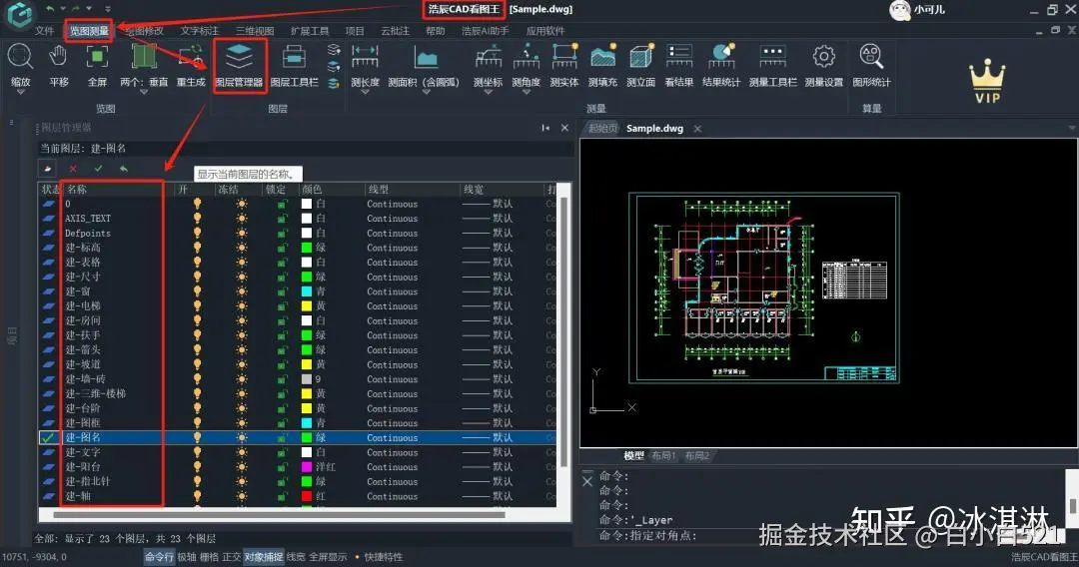Click the red X delete layer icon
Viewport: 1079px width, 567px height.
(x=73, y=169)
